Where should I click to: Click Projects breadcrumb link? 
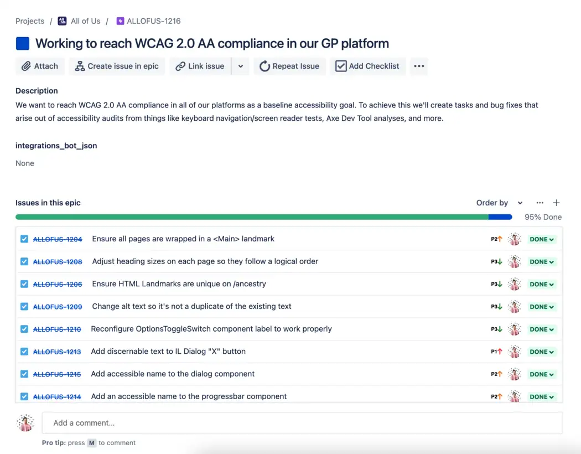pos(30,21)
